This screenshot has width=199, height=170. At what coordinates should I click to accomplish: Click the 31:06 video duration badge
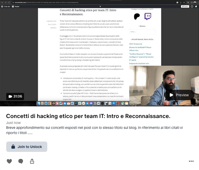[x=15, y=97]
